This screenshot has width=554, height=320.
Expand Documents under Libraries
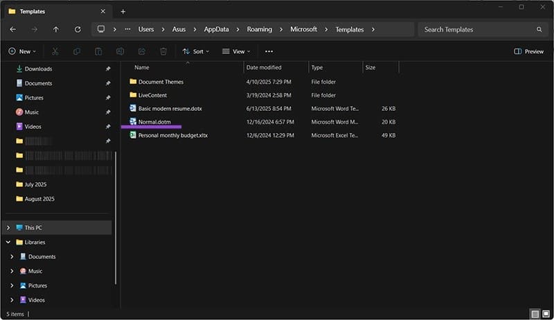[12, 257]
